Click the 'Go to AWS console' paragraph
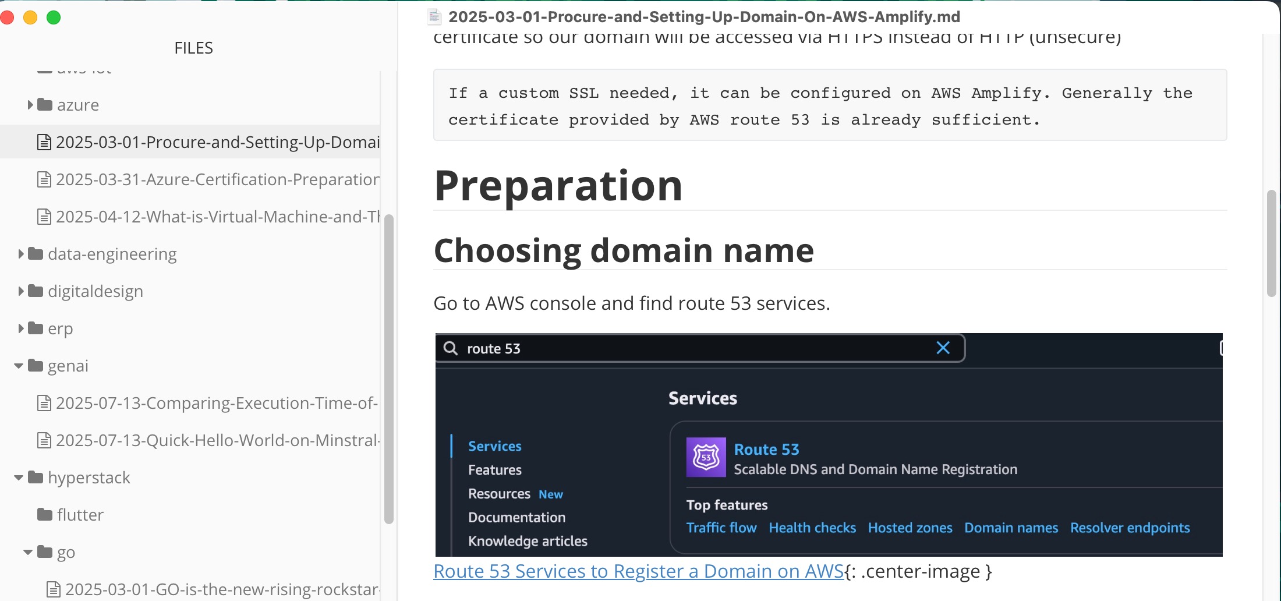 (x=632, y=303)
